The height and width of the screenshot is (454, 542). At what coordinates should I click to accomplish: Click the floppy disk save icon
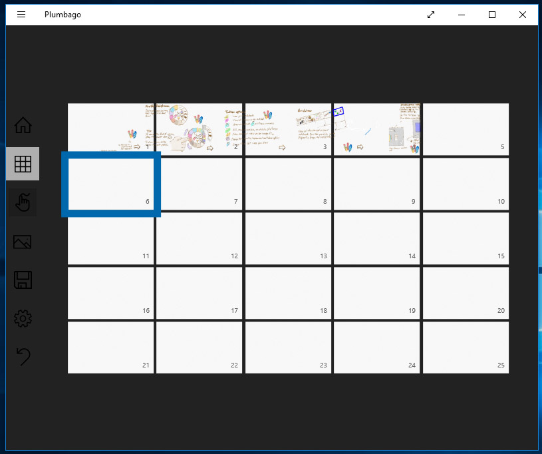tap(23, 280)
